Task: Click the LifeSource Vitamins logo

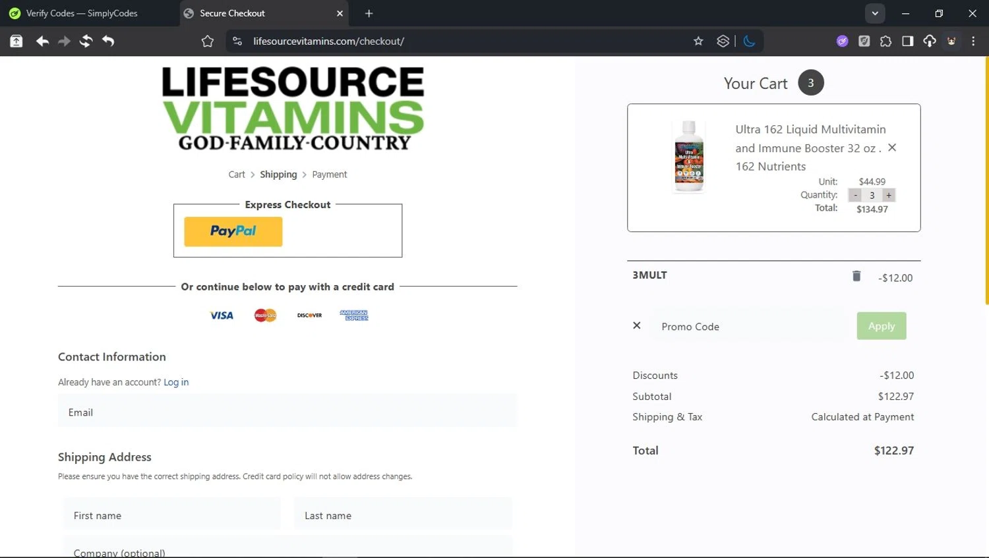Action: [293, 108]
